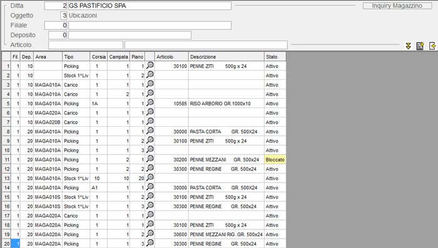Select the 1A corsia cell
The image size is (438, 248).
pos(99,104)
